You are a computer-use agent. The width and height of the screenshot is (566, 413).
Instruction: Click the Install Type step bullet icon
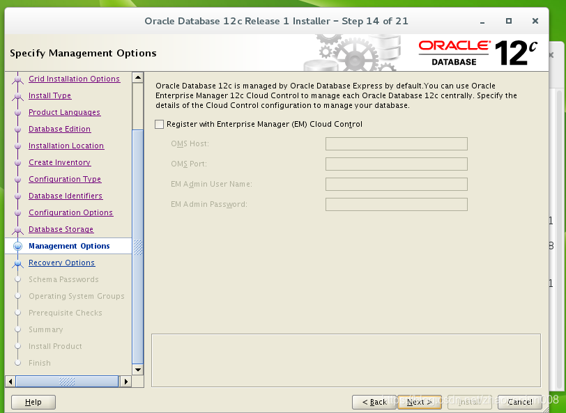[x=17, y=95]
